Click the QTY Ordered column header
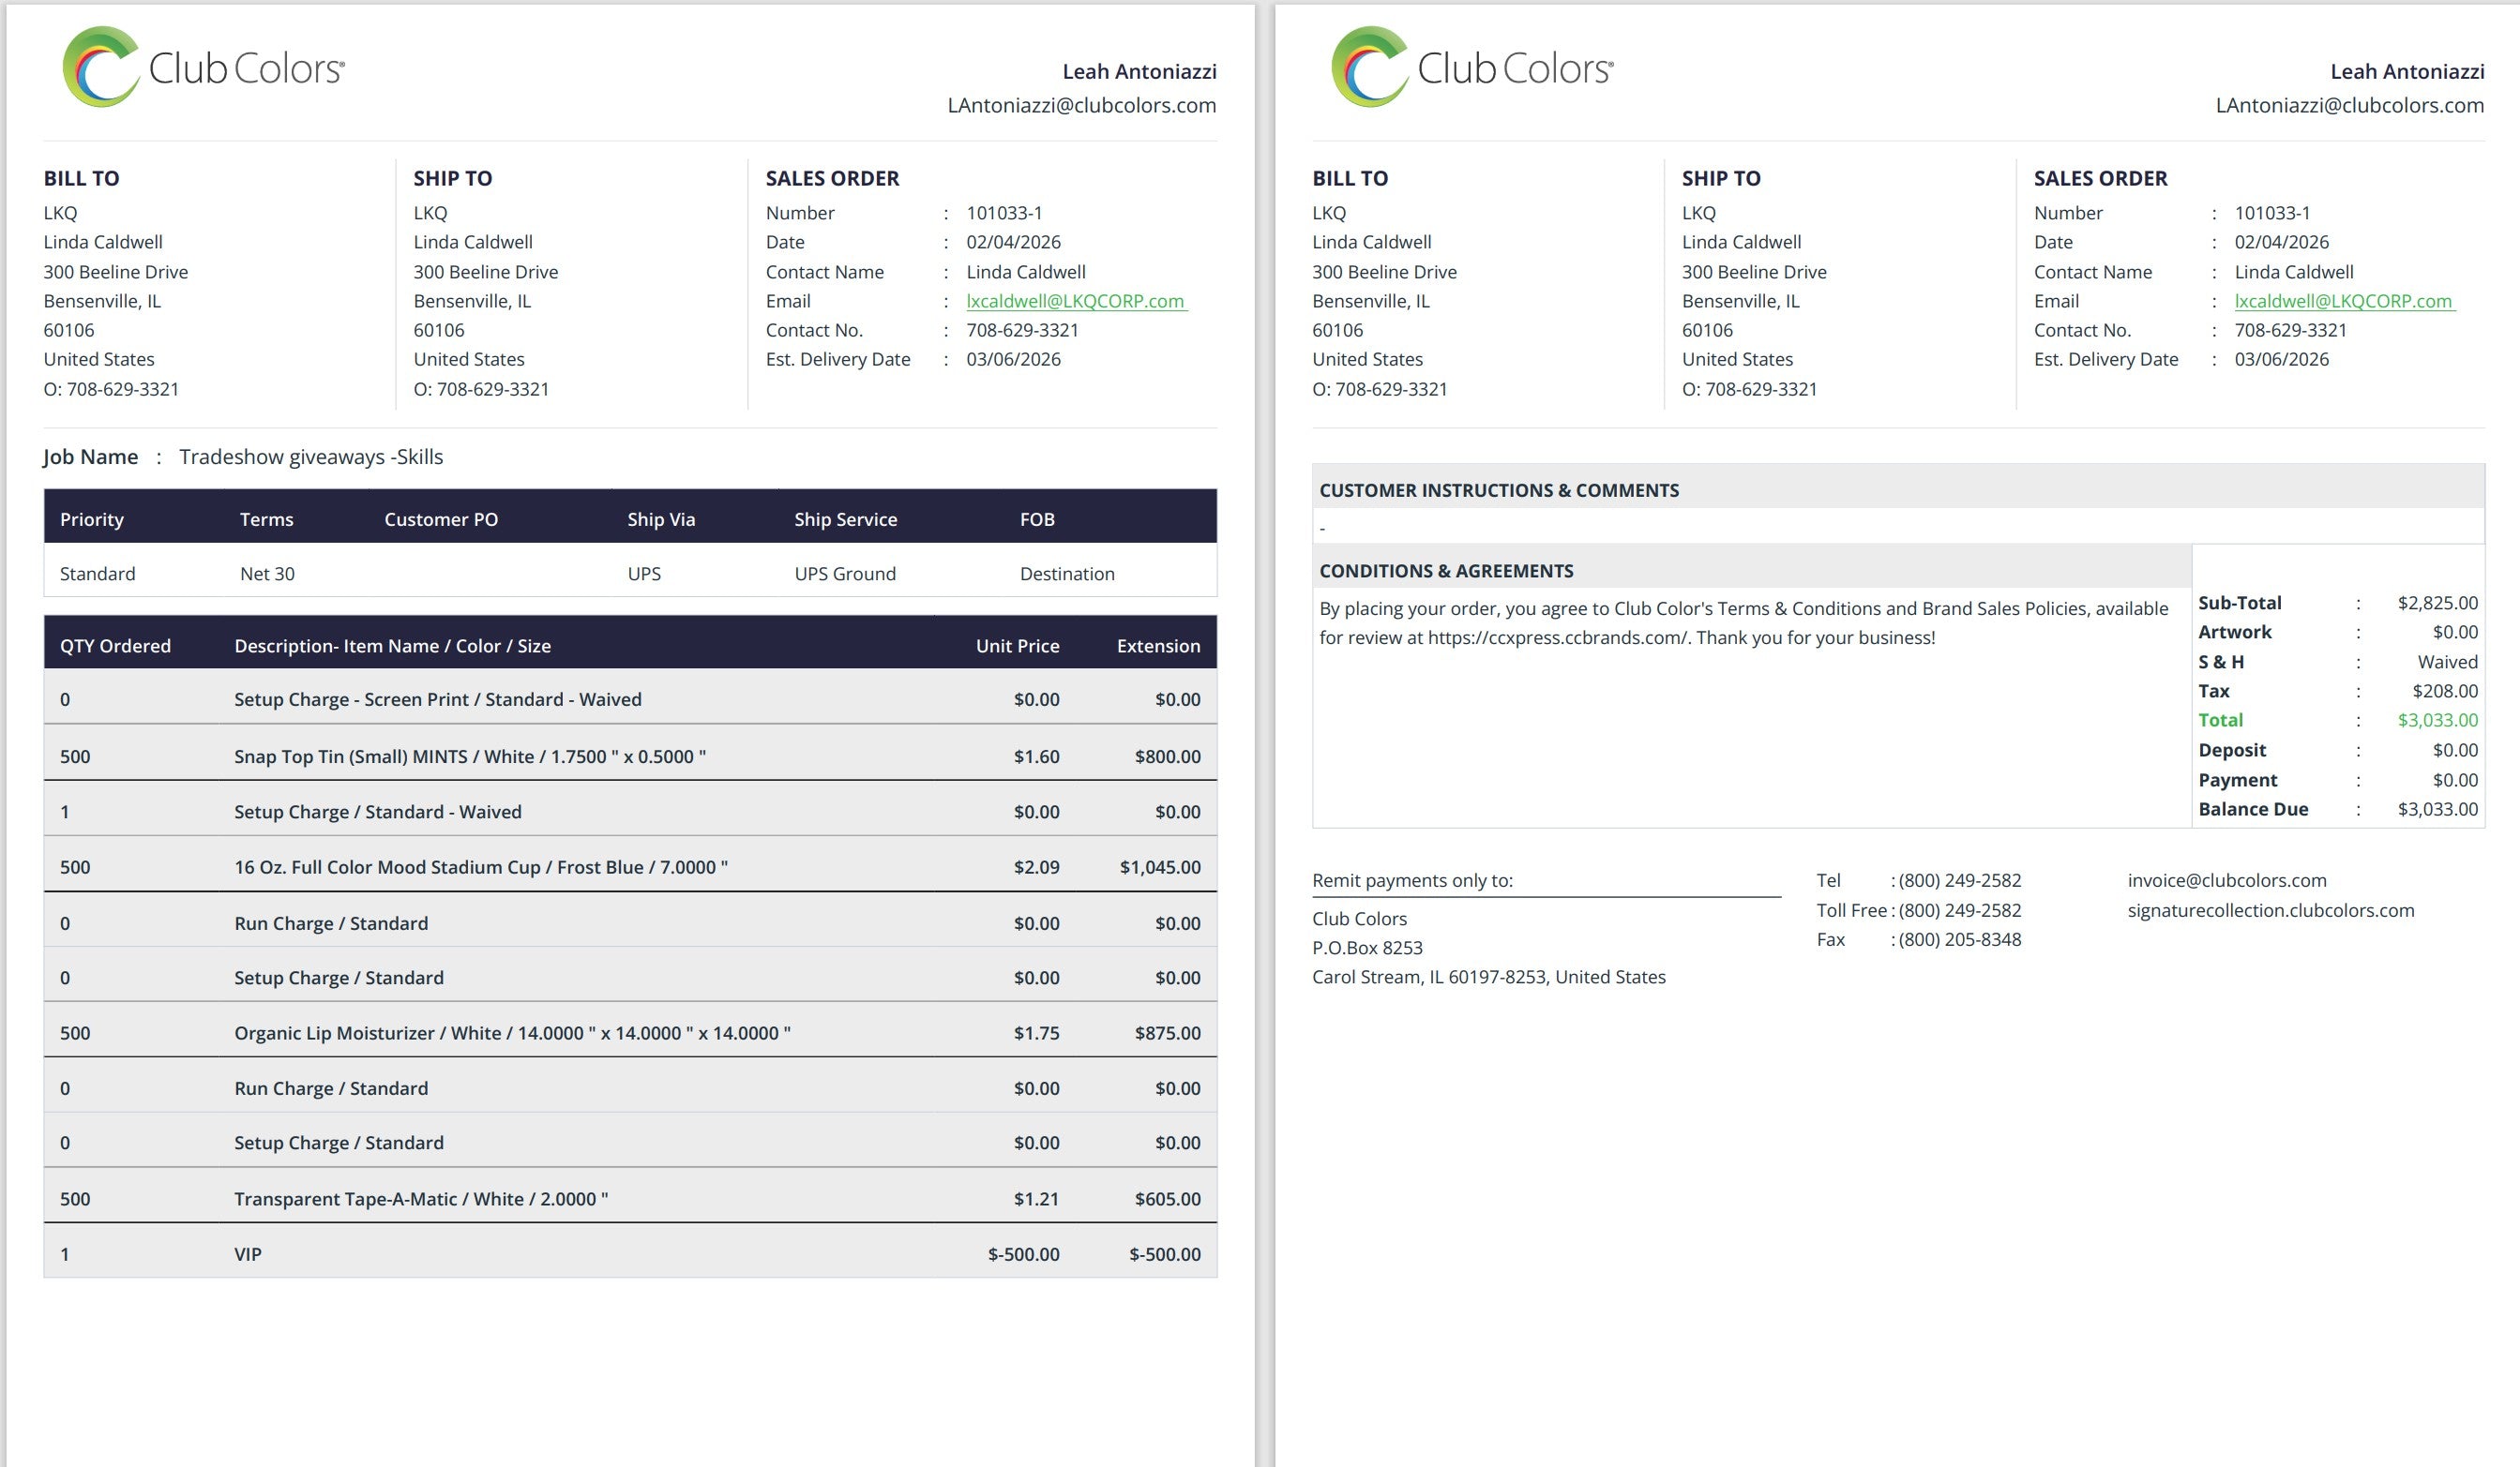The height and width of the screenshot is (1467, 2520). point(115,646)
